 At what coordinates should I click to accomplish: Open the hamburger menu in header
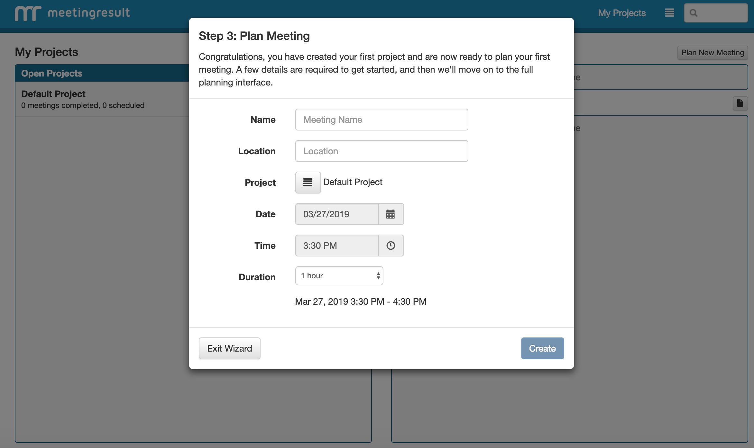(x=669, y=13)
